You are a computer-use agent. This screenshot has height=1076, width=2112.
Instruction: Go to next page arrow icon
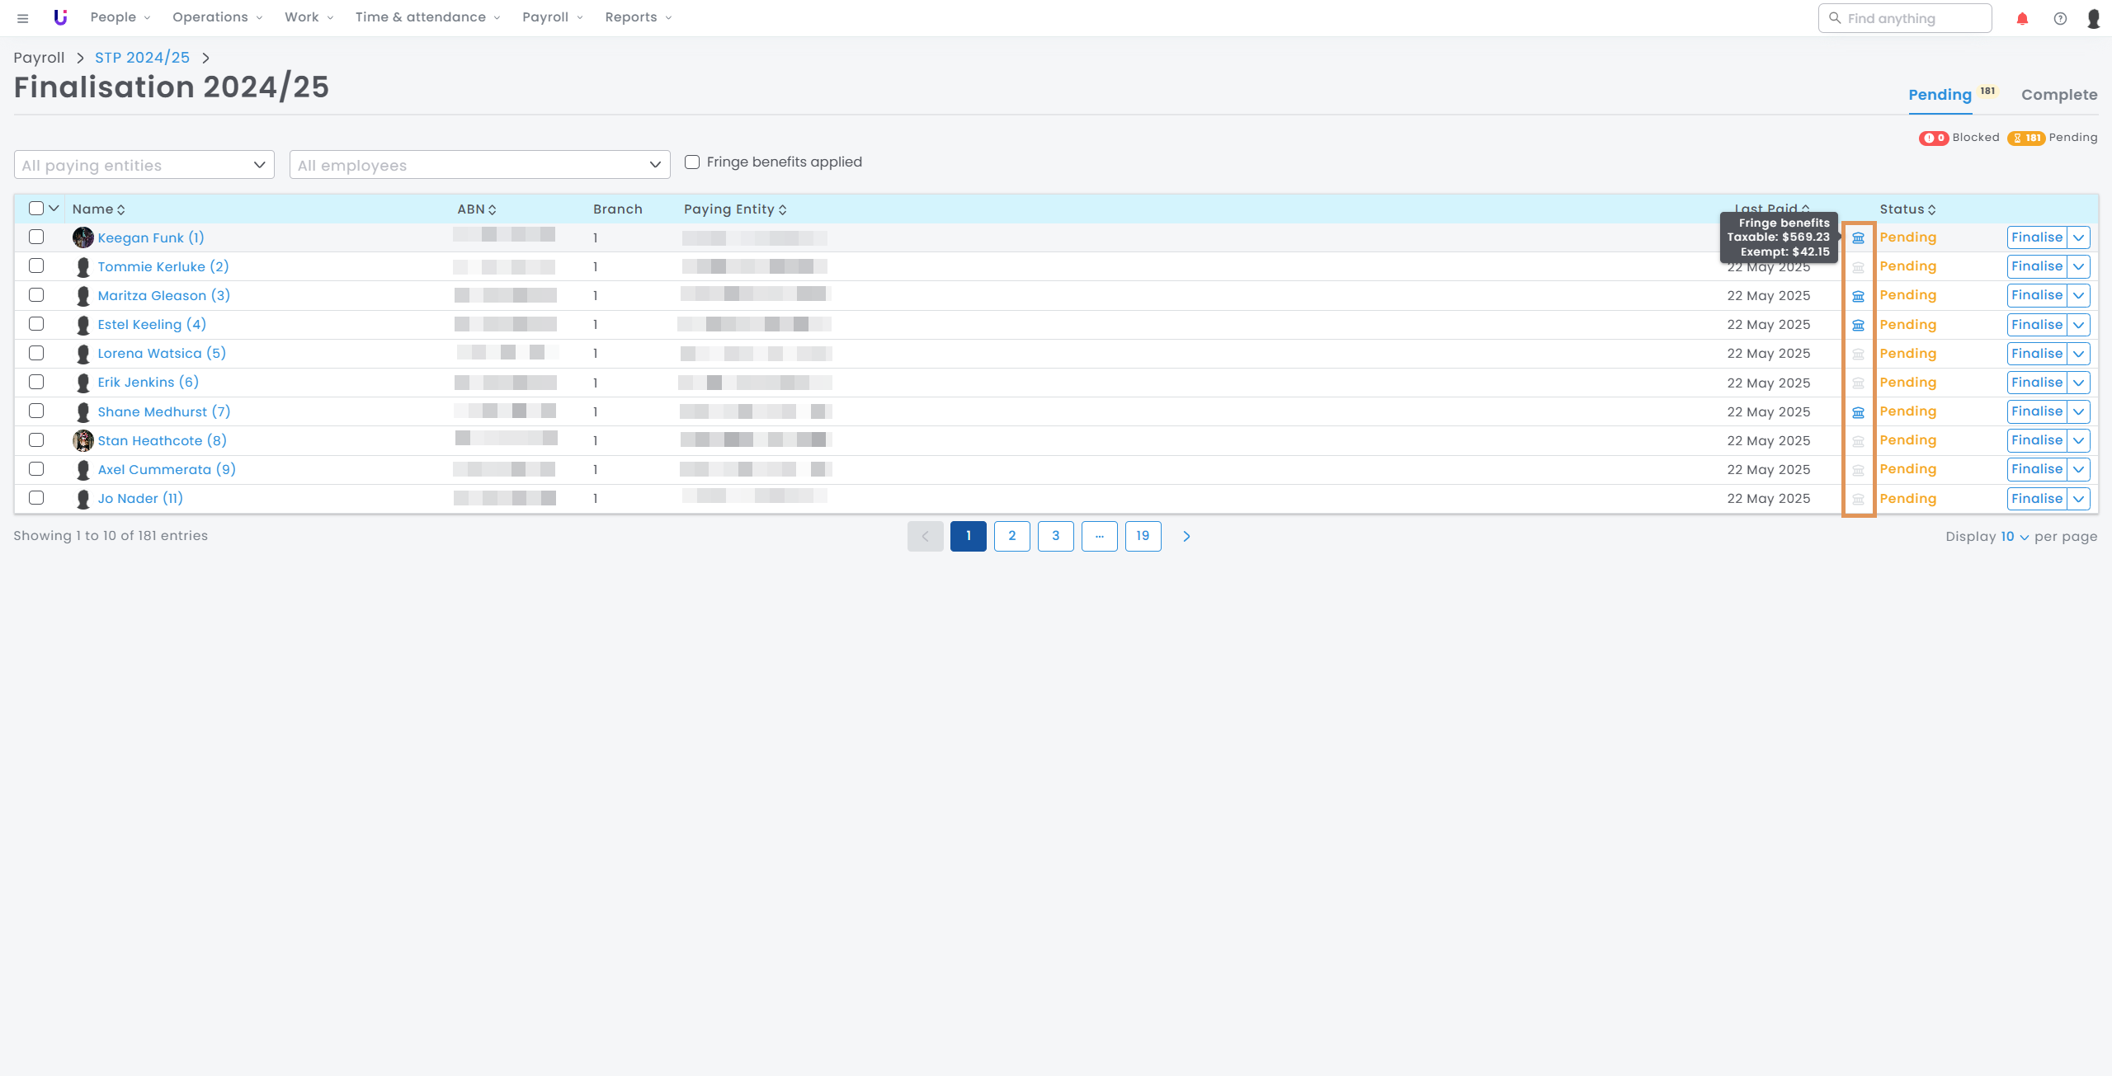point(1186,537)
